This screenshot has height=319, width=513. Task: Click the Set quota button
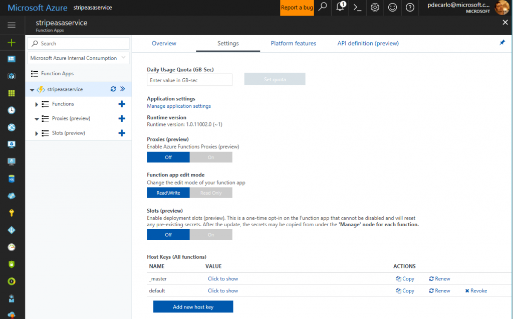click(275, 79)
